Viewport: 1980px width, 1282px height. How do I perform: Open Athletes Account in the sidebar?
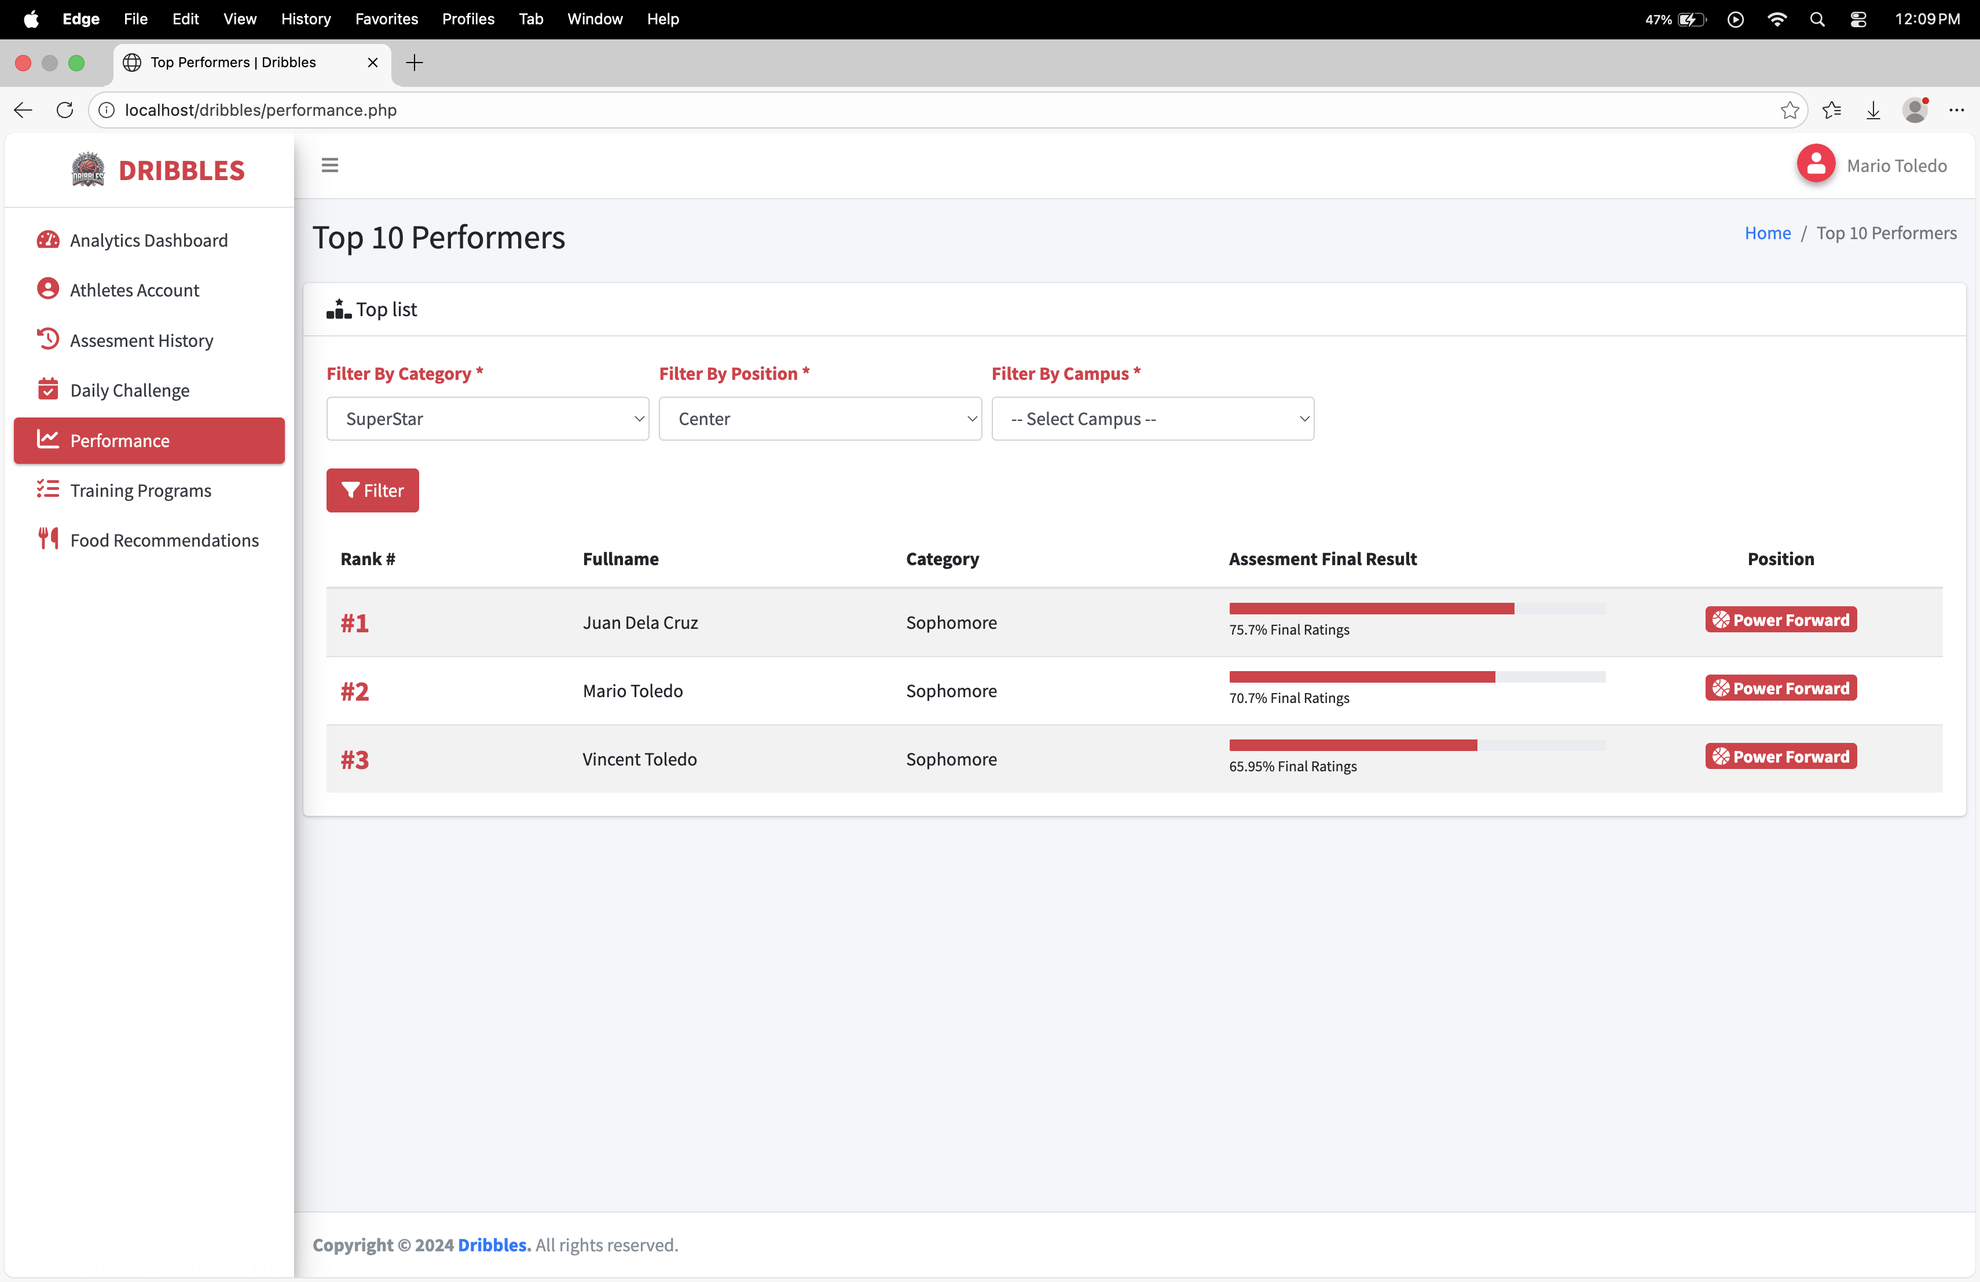click(135, 290)
